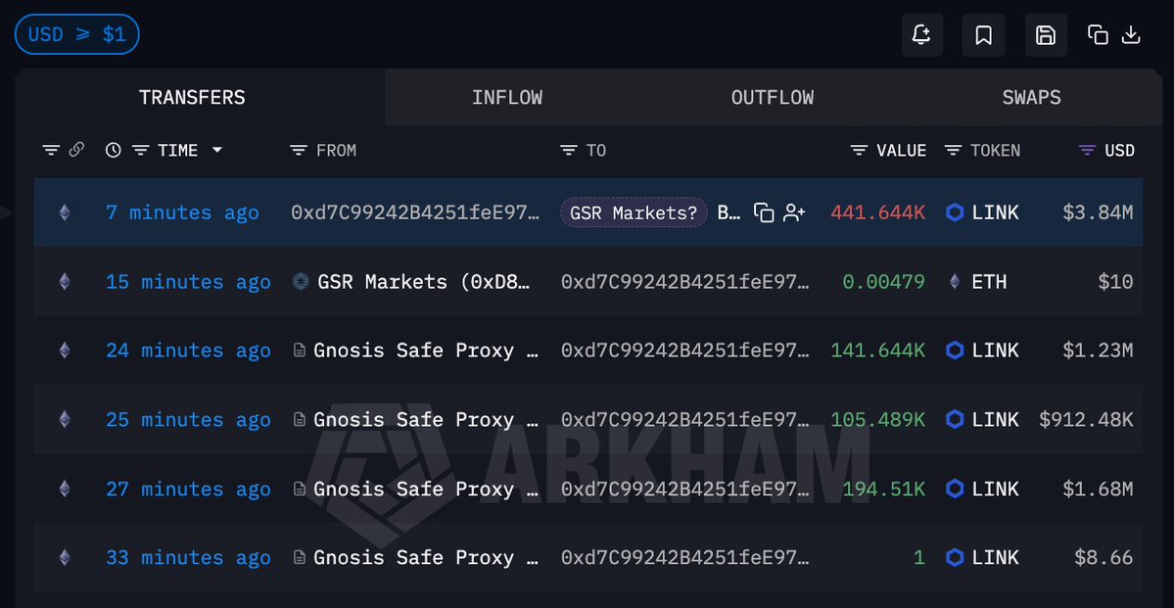Click the $1.68M USD amount
This screenshot has width=1174, height=608.
[1098, 489]
